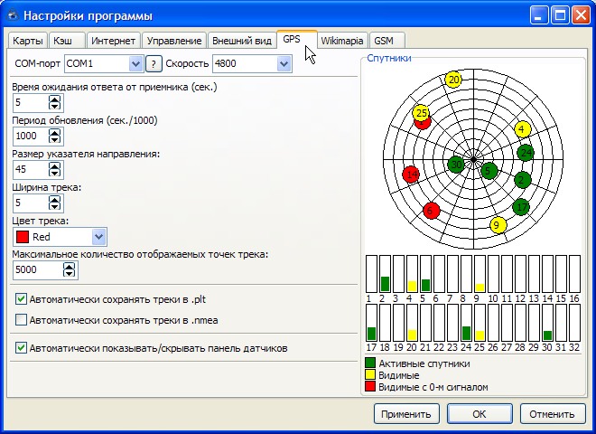The image size is (596, 434).
Task: Disable automatic saving of tracks in .plt
Action: (x=22, y=298)
